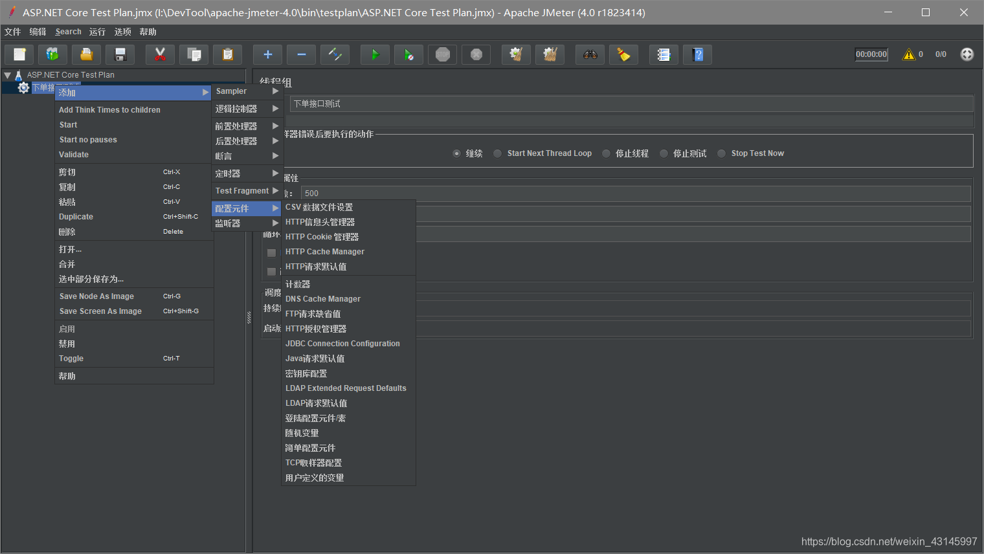The image size is (984, 554).
Task: Click the Clear results broom icon
Action: [x=517, y=54]
